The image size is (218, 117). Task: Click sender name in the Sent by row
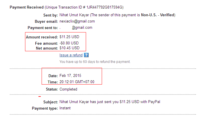coord(74,15)
